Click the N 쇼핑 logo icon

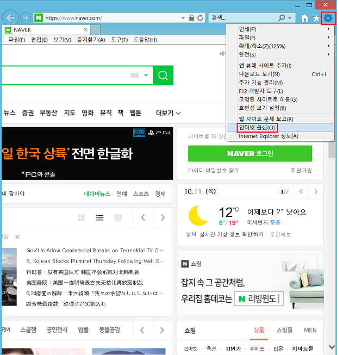[185, 264]
